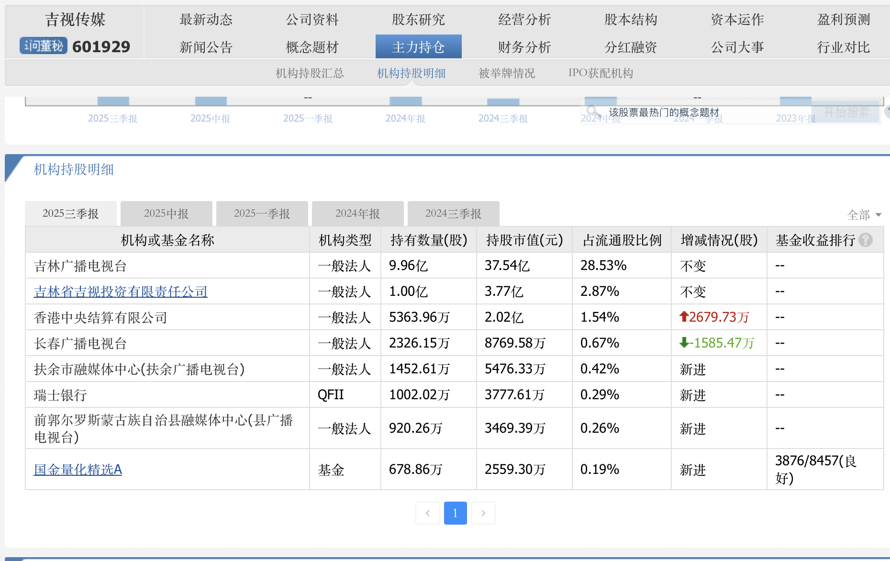Switch to IPO获配机构 sub-tab

click(601, 73)
